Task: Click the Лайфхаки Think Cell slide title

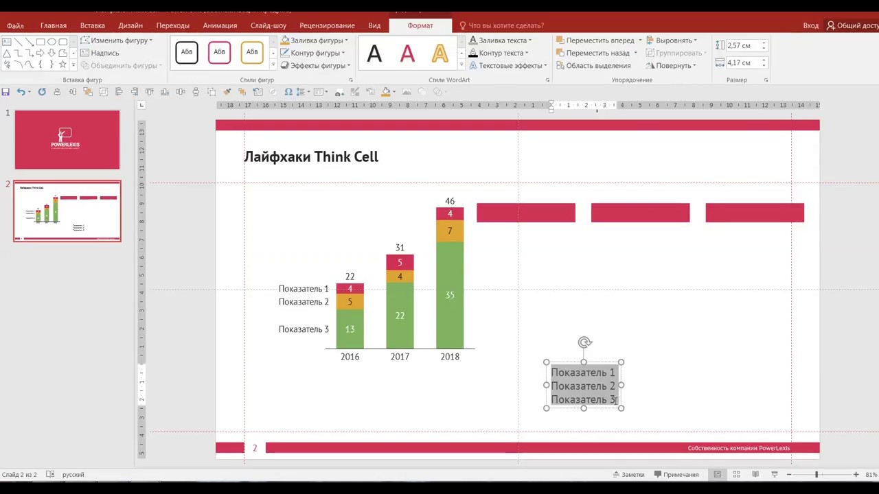Action: 311,156
